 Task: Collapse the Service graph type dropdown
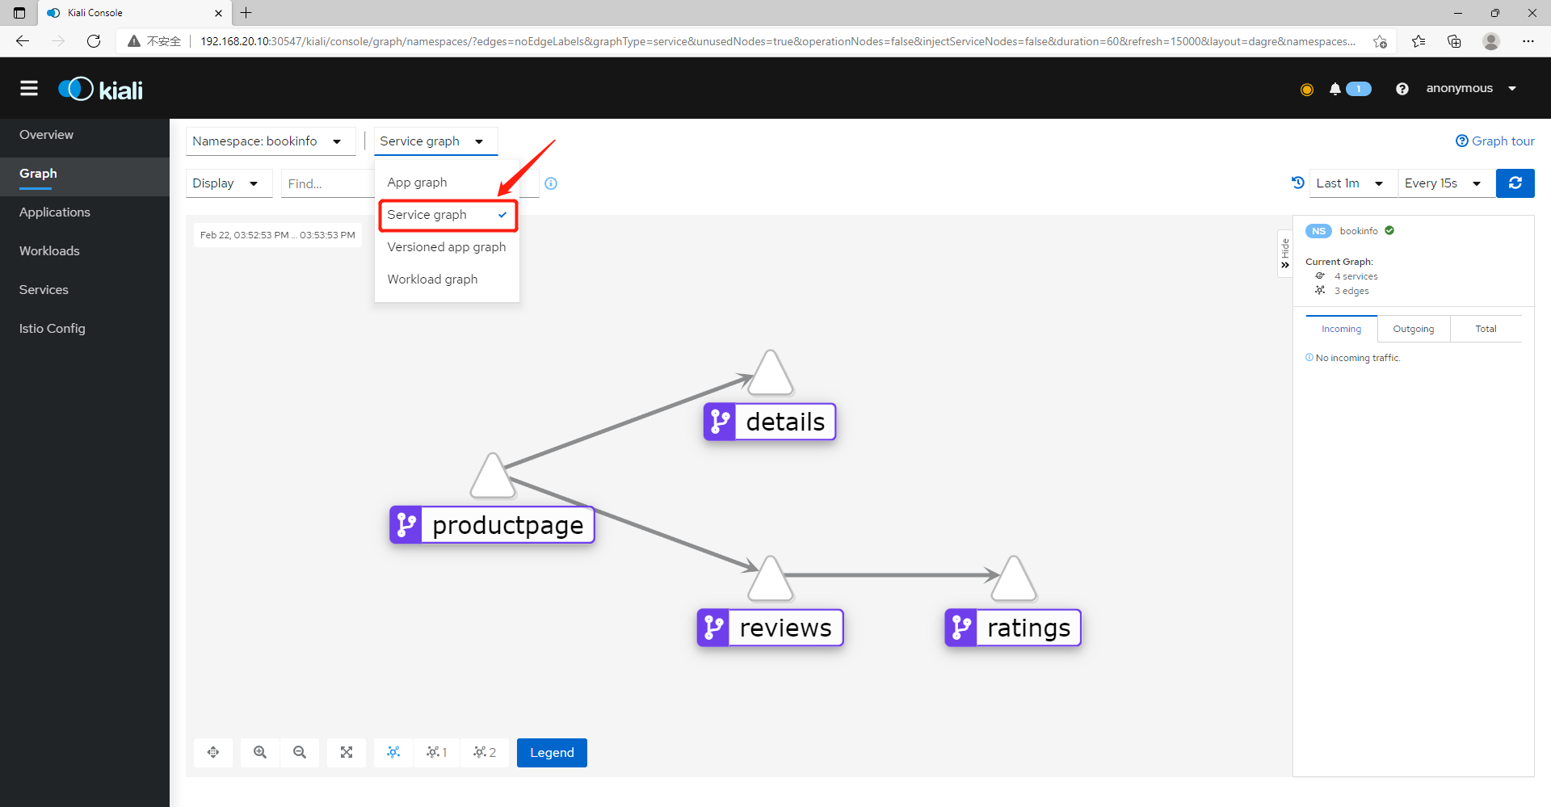[x=435, y=141]
